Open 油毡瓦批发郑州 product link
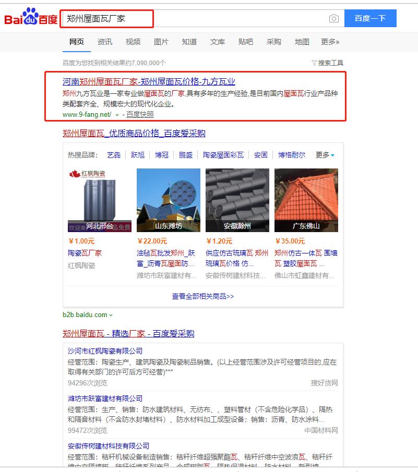The width and height of the screenshot is (418, 472). (x=166, y=258)
